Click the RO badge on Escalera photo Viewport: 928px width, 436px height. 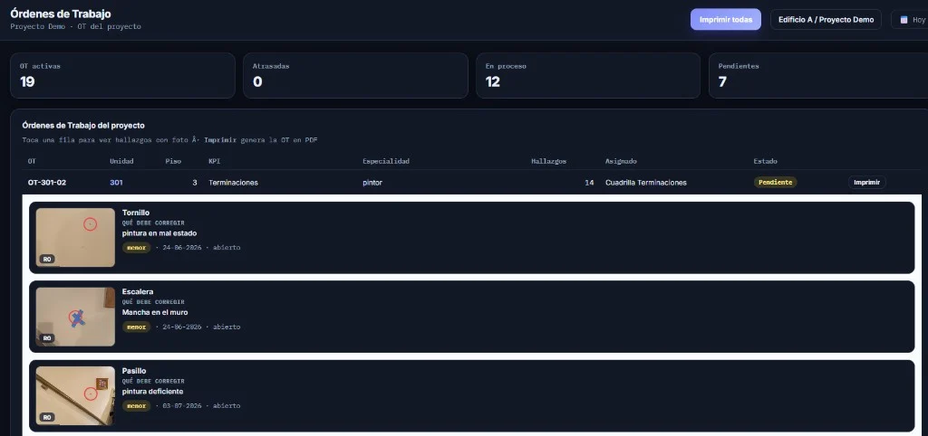[47, 338]
